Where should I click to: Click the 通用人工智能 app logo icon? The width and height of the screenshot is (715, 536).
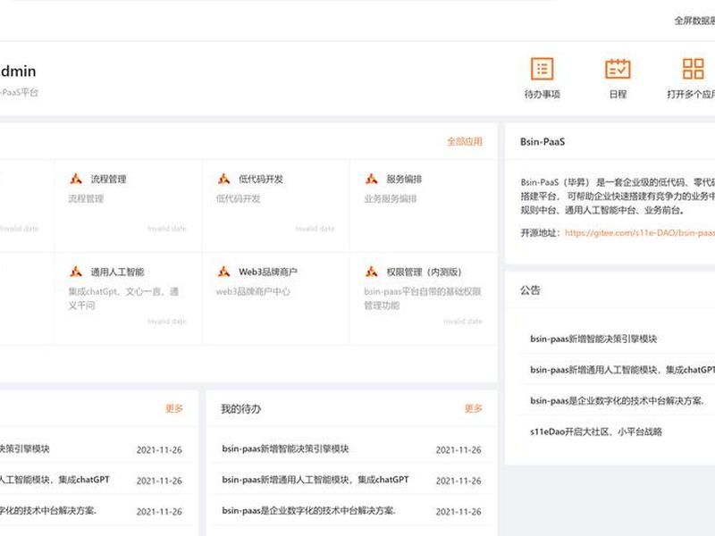coord(76,272)
